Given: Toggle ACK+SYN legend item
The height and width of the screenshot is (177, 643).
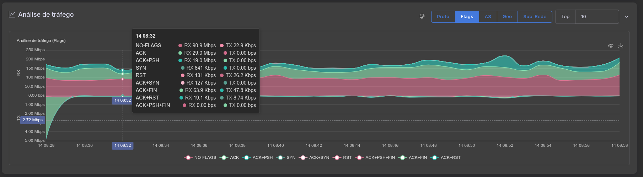Looking at the screenshot, I should pos(314,157).
